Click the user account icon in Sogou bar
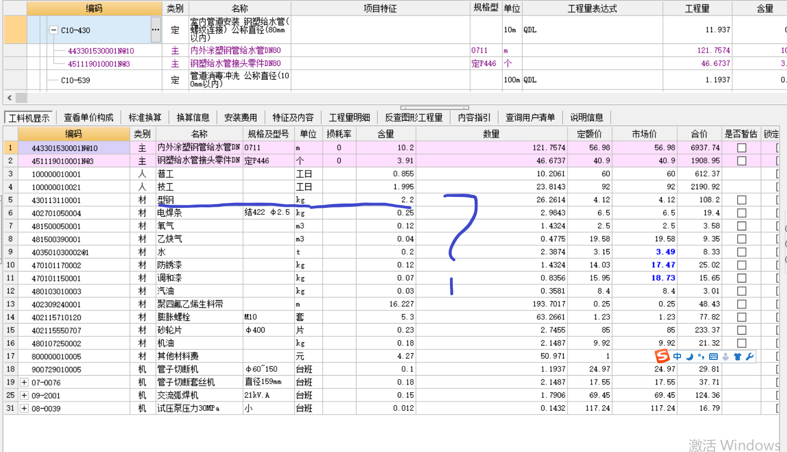The height and width of the screenshot is (452, 787). click(726, 357)
